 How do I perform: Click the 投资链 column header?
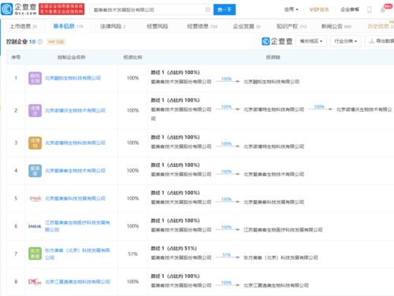point(273,57)
